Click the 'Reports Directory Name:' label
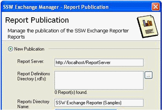 coord(33,104)
